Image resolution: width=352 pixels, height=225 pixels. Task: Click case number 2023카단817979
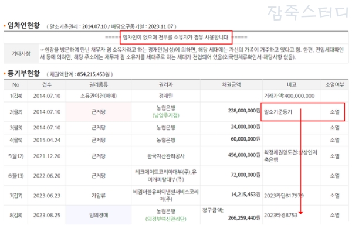point(284,196)
